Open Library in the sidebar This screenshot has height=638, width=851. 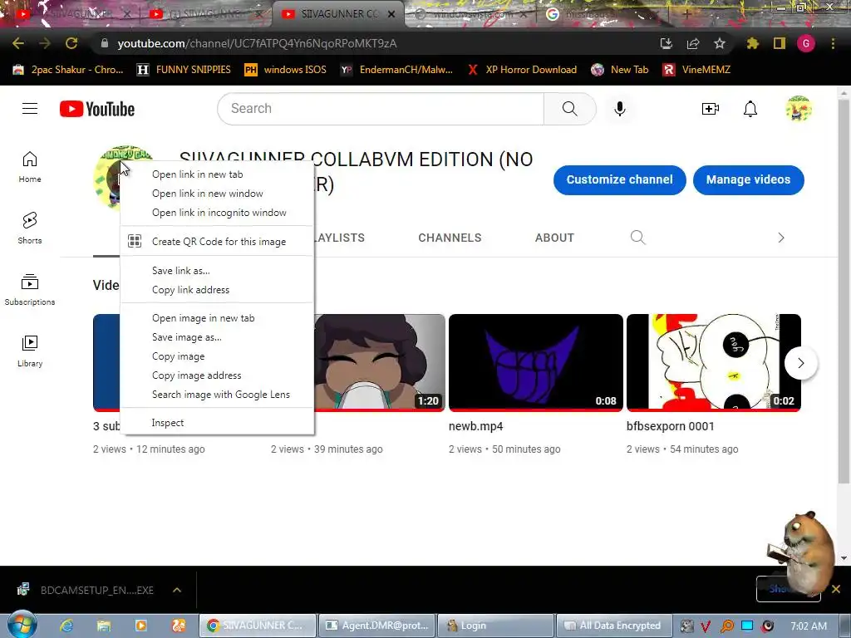(x=30, y=351)
